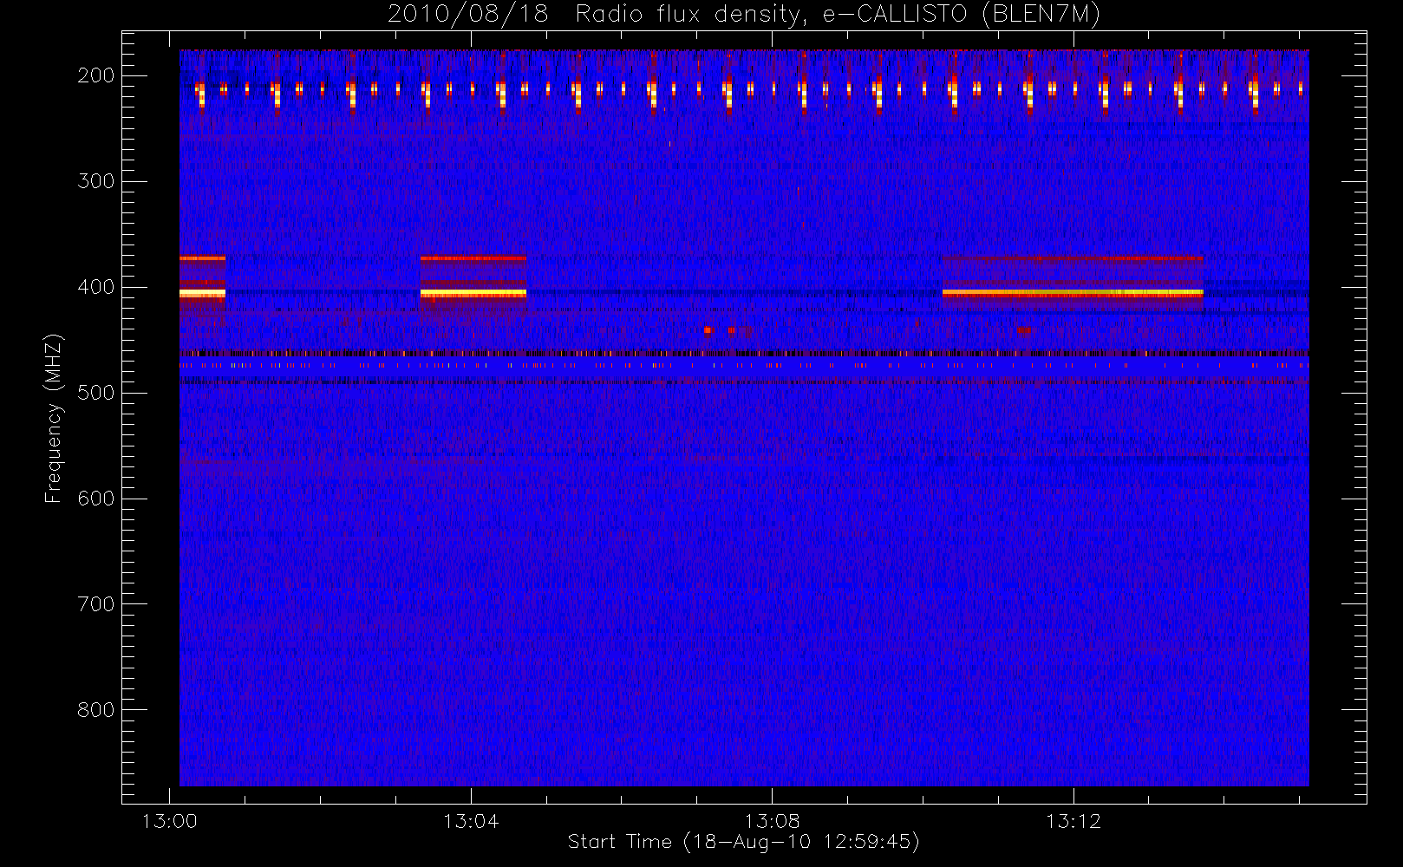Click the 500 frequency tick label
Viewport: 1403px width, 867px height.
(x=95, y=393)
